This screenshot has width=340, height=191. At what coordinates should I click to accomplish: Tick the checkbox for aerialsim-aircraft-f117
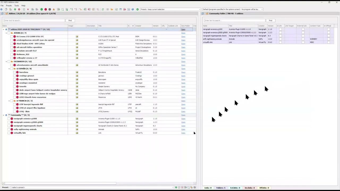(12, 51)
